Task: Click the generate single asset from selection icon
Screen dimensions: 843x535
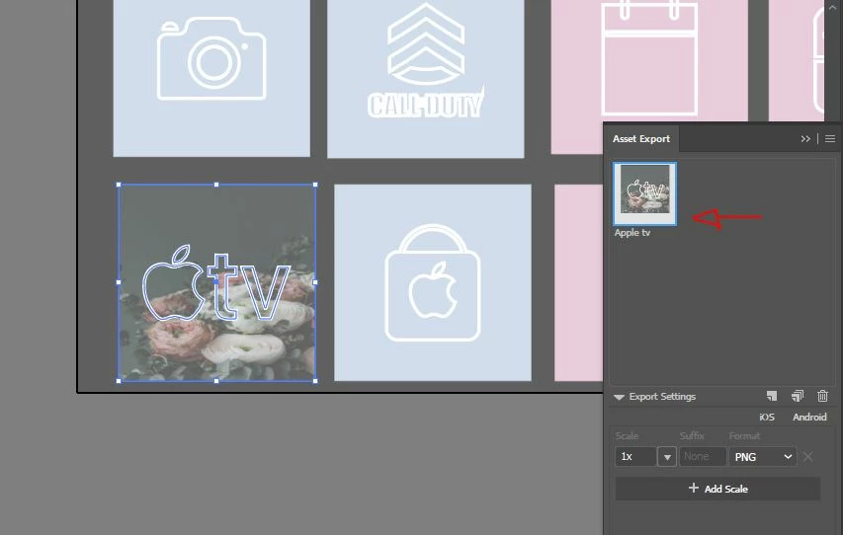Action: pyautogui.click(x=772, y=397)
